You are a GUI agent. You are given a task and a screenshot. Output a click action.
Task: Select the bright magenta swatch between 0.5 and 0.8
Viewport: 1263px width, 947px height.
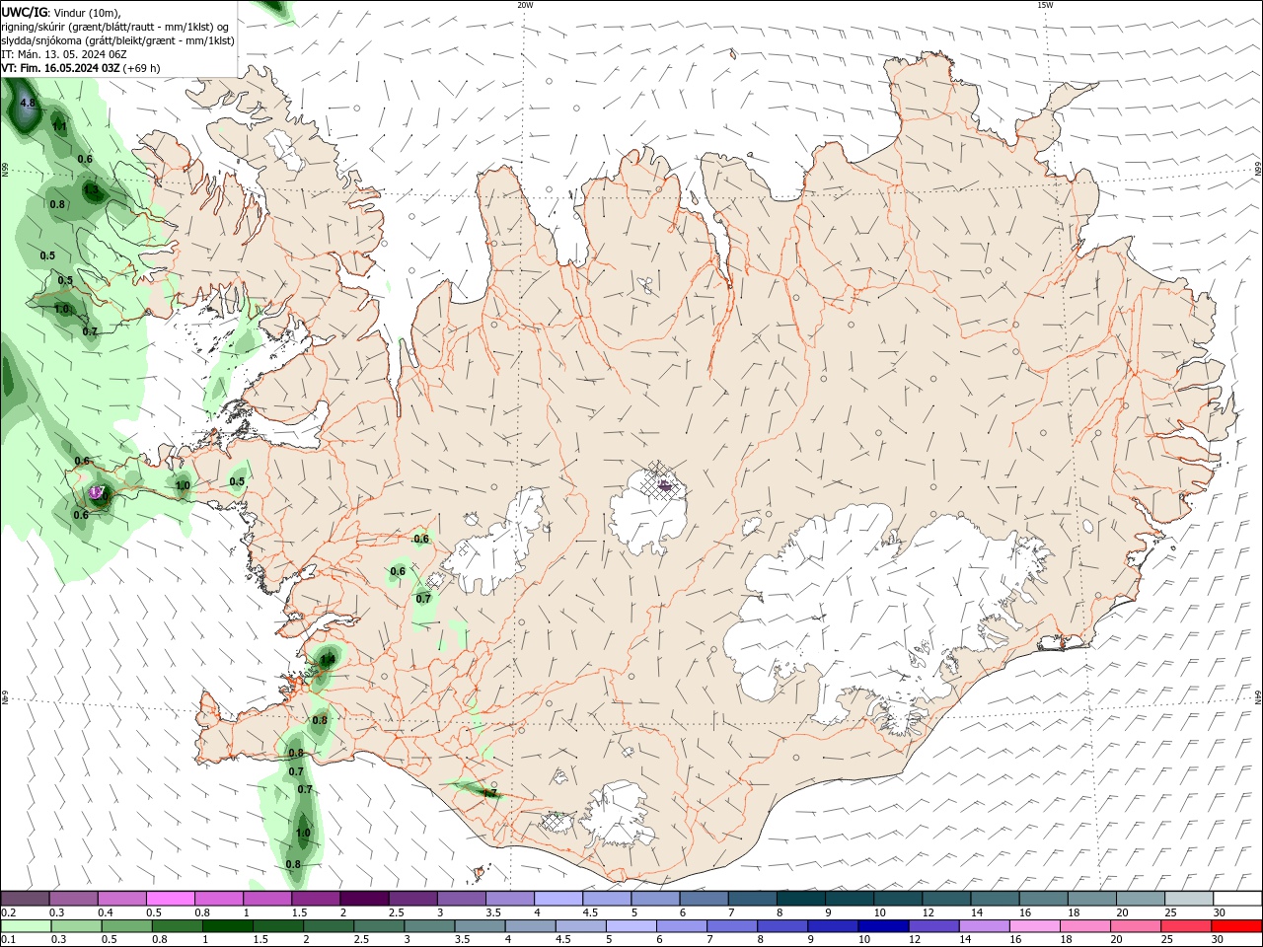171,899
